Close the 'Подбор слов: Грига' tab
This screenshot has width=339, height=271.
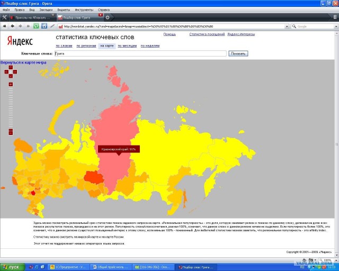pos(101,15)
